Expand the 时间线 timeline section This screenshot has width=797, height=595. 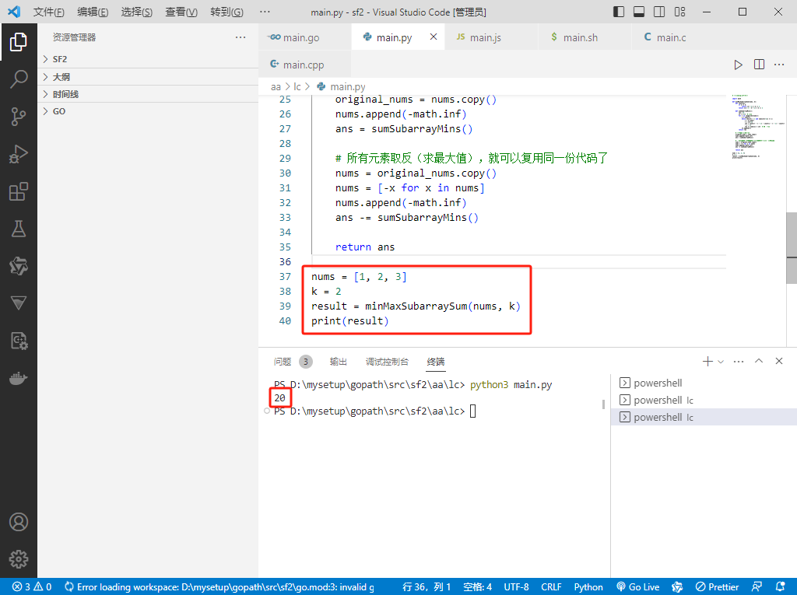click(149, 94)
